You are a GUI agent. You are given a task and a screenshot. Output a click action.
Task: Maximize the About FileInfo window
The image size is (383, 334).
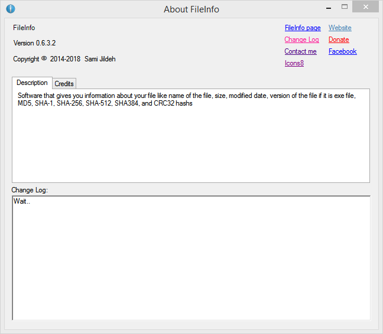tap(345, 7)
